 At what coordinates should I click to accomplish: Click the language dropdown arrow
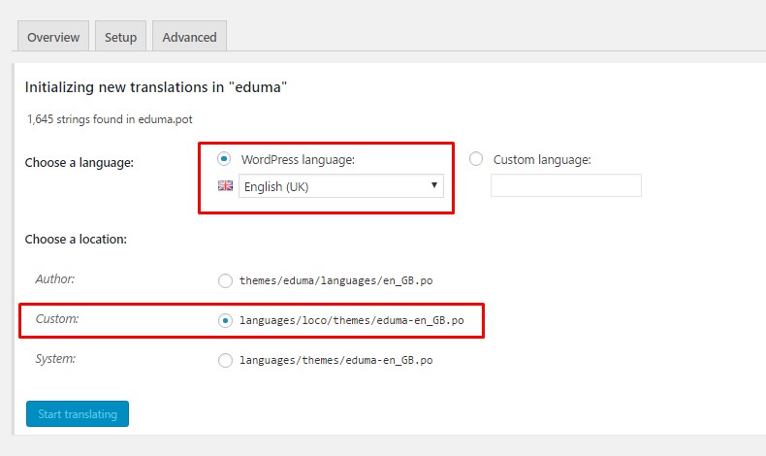tap(433, 186)
